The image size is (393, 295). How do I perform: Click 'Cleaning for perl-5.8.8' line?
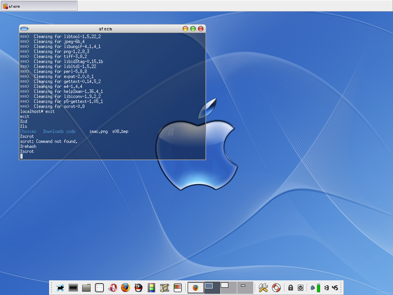coord(54,71)
